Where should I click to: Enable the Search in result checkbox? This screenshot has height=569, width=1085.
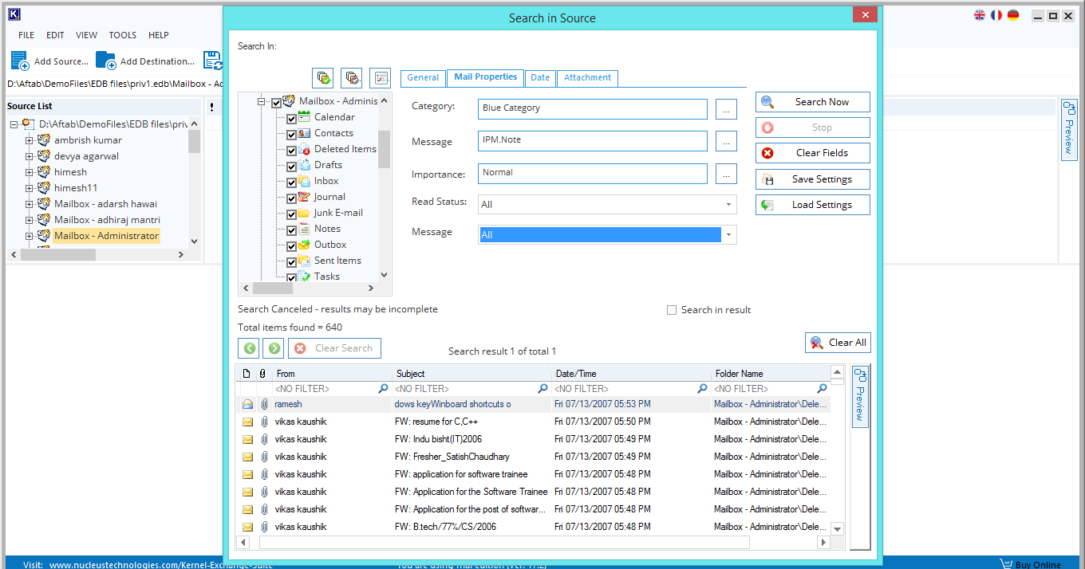coord(672,310)
